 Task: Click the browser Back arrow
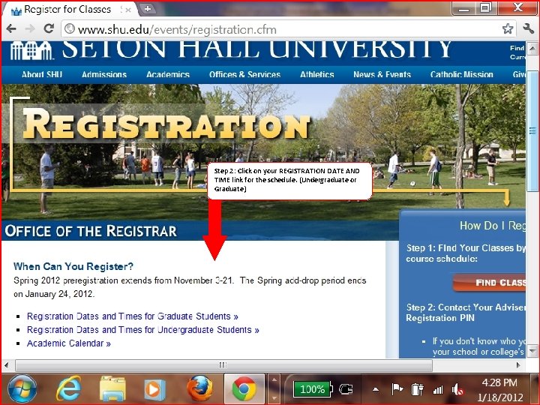[x=11, y=29]
